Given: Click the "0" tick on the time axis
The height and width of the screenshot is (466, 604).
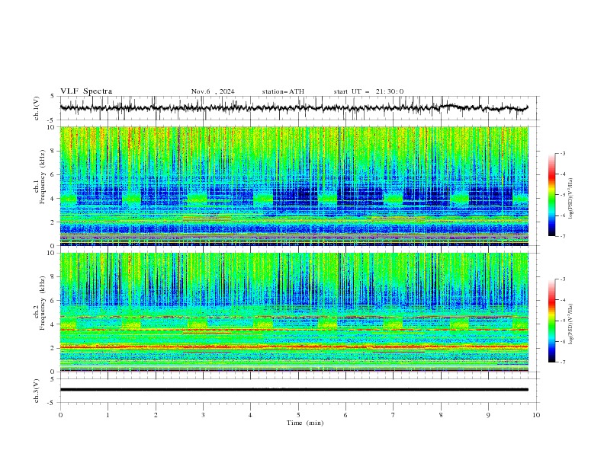Looking at the screenshot, I should click(x=60, y=415).
